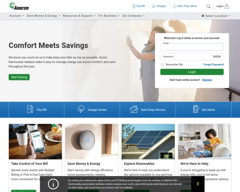Expand the Account menu
This screenshot has width=240, height=192.
[x=16, y=16]
